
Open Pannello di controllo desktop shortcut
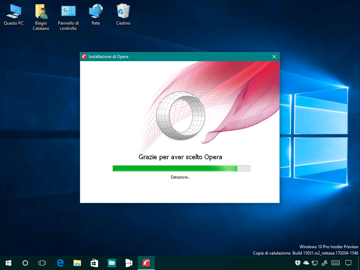tap(69, 18)
